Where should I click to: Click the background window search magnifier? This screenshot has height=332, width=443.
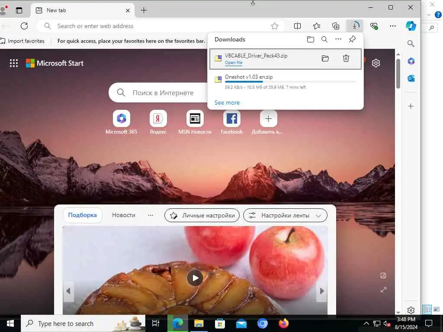431,28
